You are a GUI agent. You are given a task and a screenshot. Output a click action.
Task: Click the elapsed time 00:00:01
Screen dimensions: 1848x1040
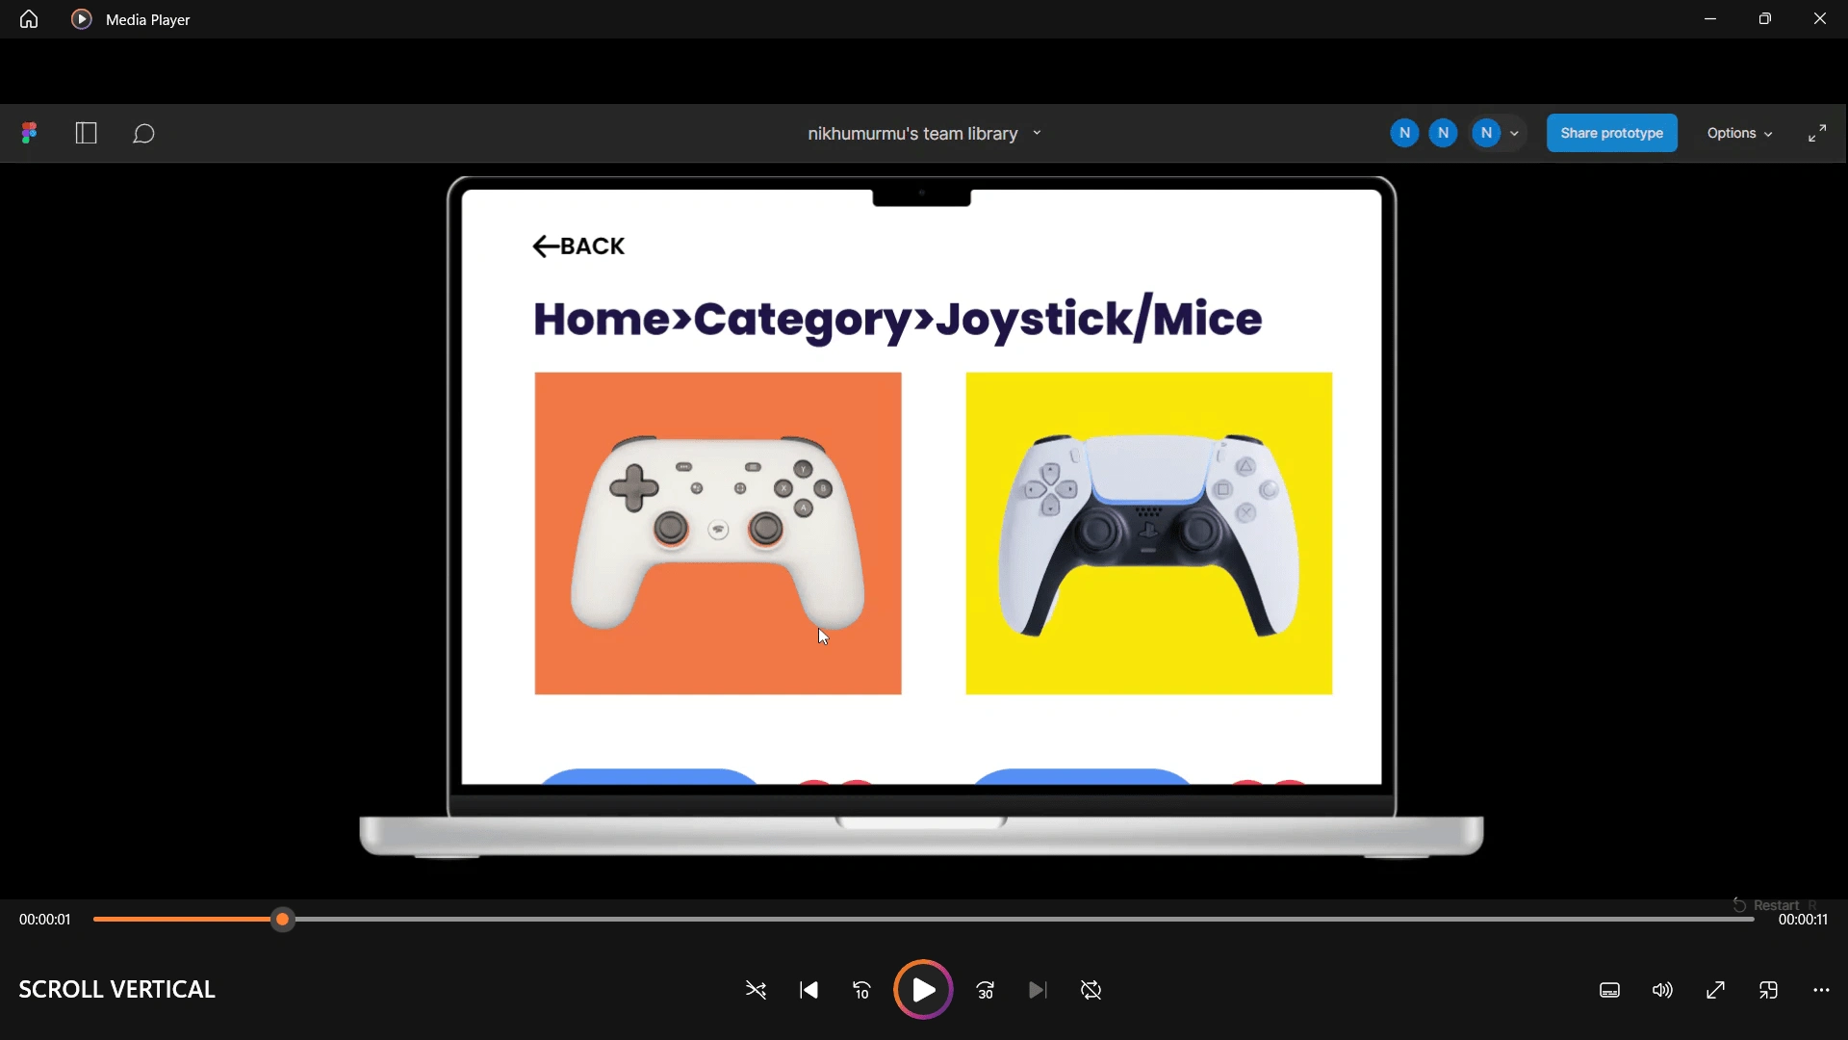(x=45, y=921)
